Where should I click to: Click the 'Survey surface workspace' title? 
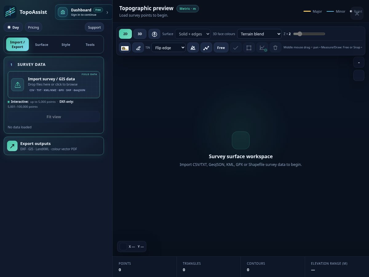coord(241,156)
